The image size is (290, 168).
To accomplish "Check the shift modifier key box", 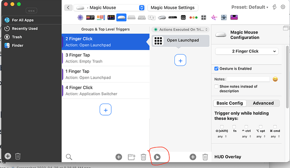I will [222, 127].
